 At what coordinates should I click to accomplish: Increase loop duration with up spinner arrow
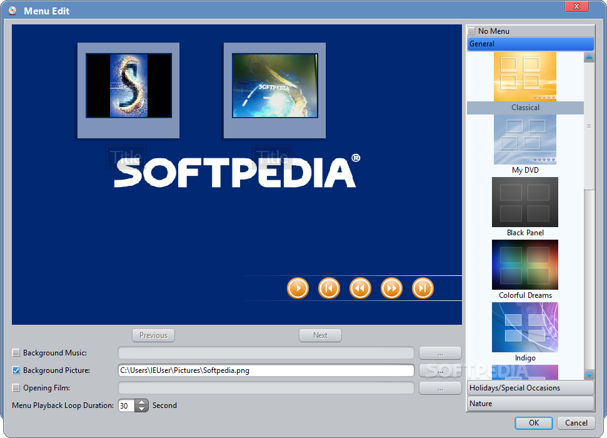coord(142,402)
